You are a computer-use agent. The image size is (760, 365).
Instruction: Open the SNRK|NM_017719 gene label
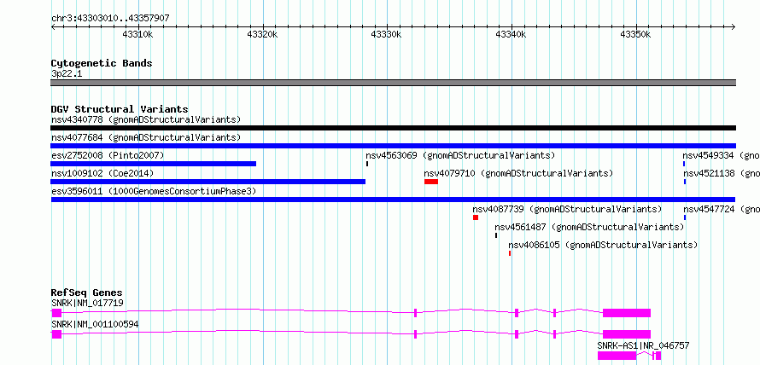pyautogui.click(x=87, y=304)
